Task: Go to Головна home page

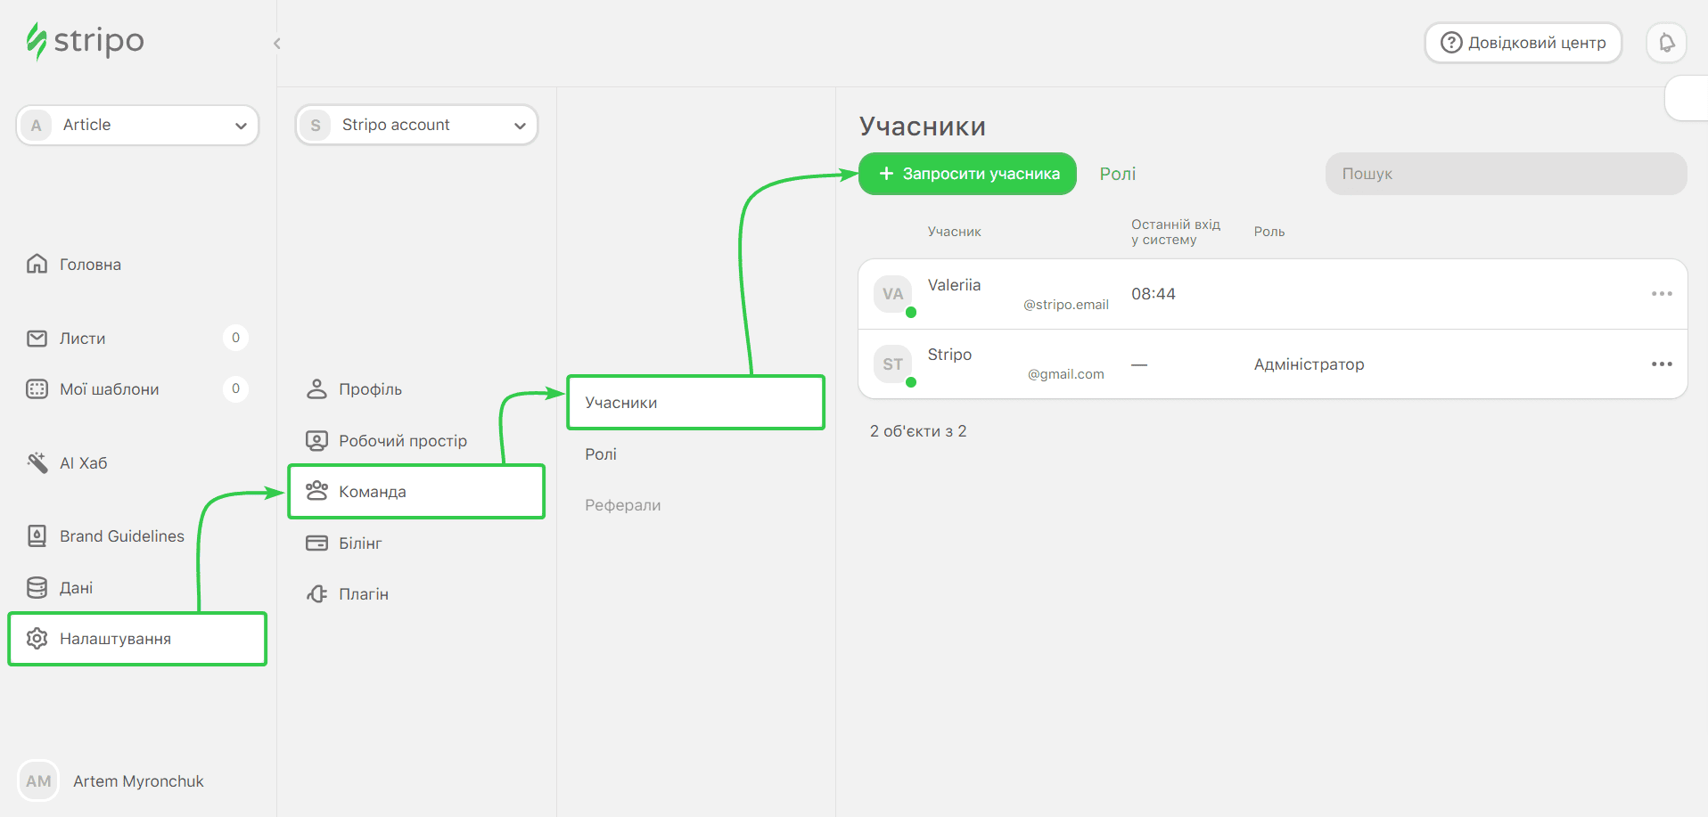Action: pyautogui.click(x=89, y=265)
